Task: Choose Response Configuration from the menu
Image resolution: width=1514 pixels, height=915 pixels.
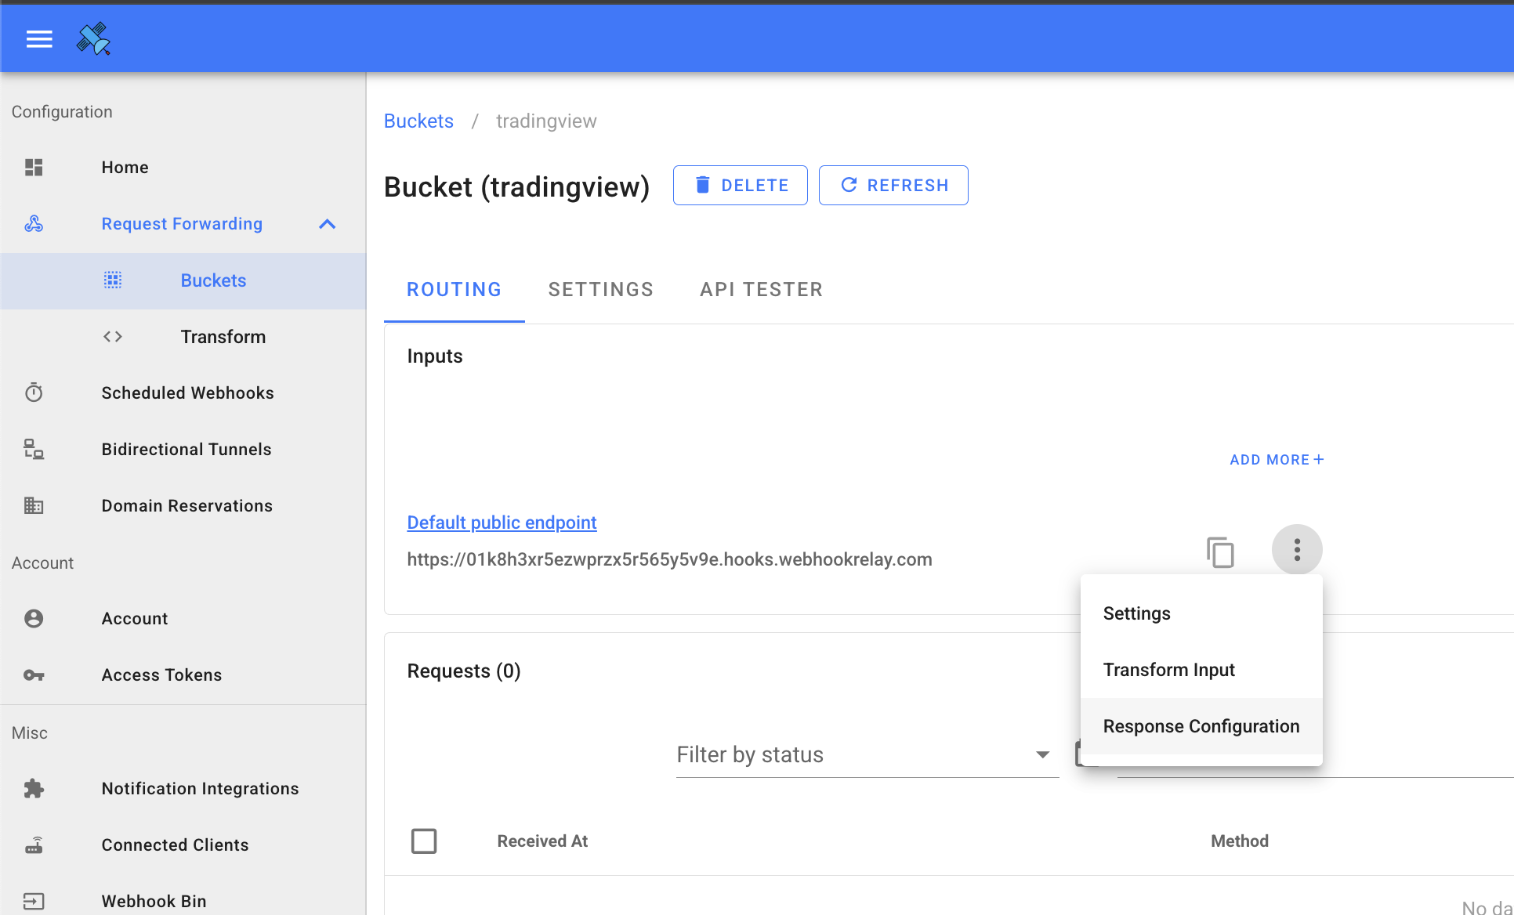Action: click(1201, 725)
